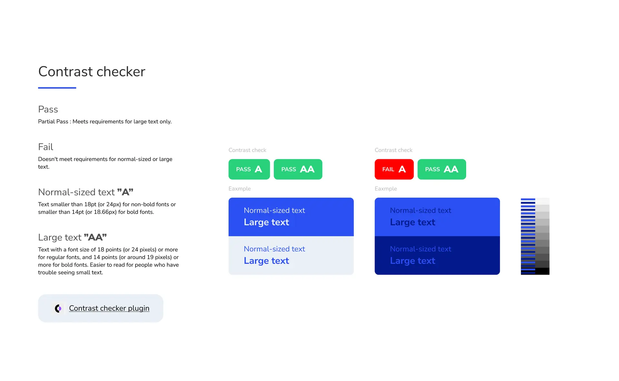Screen dimensions: 619x381
Task: Click the green PASS A badge
Action: 249,169
